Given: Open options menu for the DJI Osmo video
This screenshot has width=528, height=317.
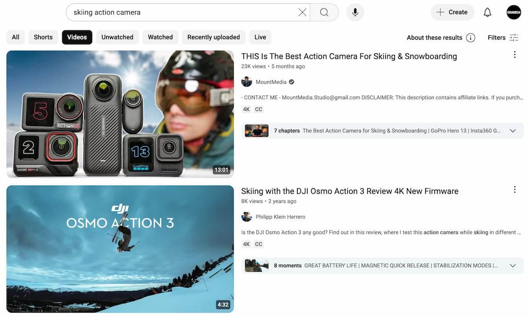Looking at the screenshot, I should tap(515, 189).
